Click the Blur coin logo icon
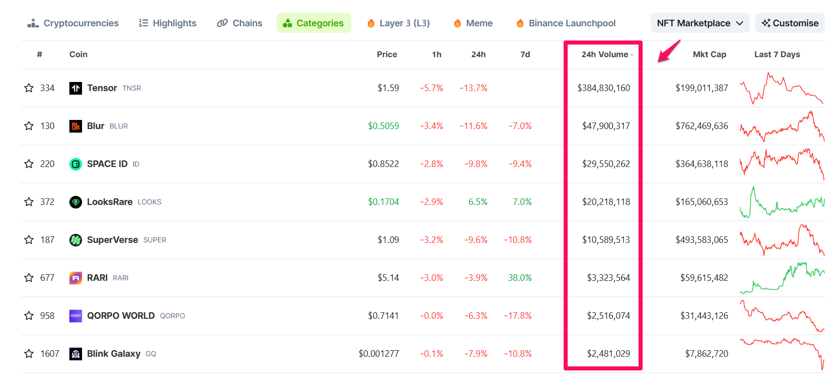833x375 pixels. [x=75, y=126]
